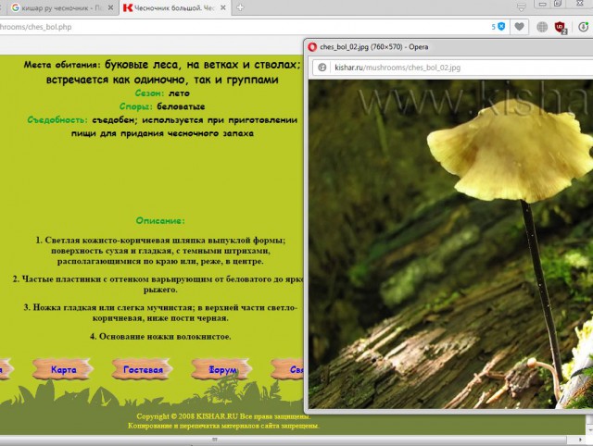593x446 pixels.
Task: Click the horizontal scrollbar right arrow
Action: tap(580, 440)
